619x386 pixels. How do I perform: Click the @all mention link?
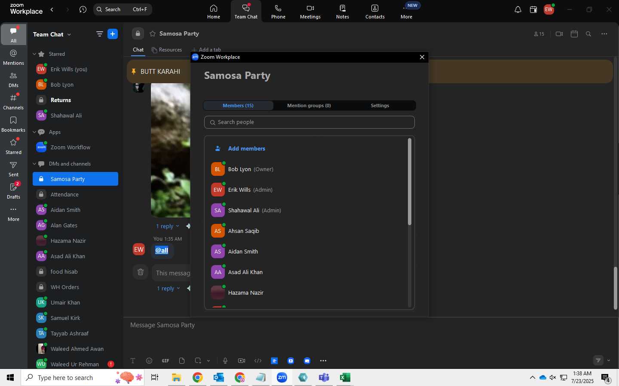162,250
